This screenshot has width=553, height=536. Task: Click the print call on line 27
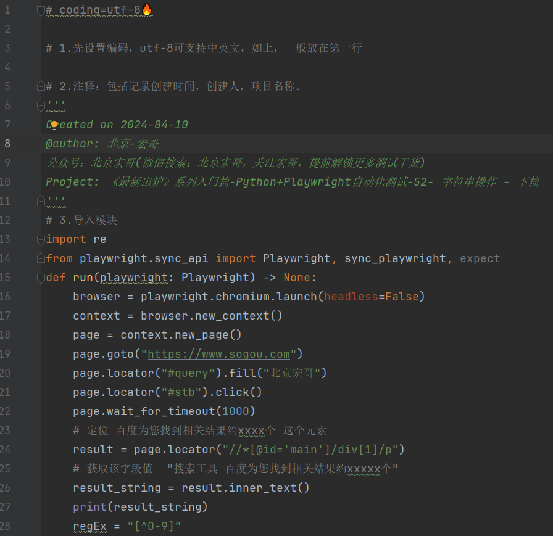[x=89, y=507]
